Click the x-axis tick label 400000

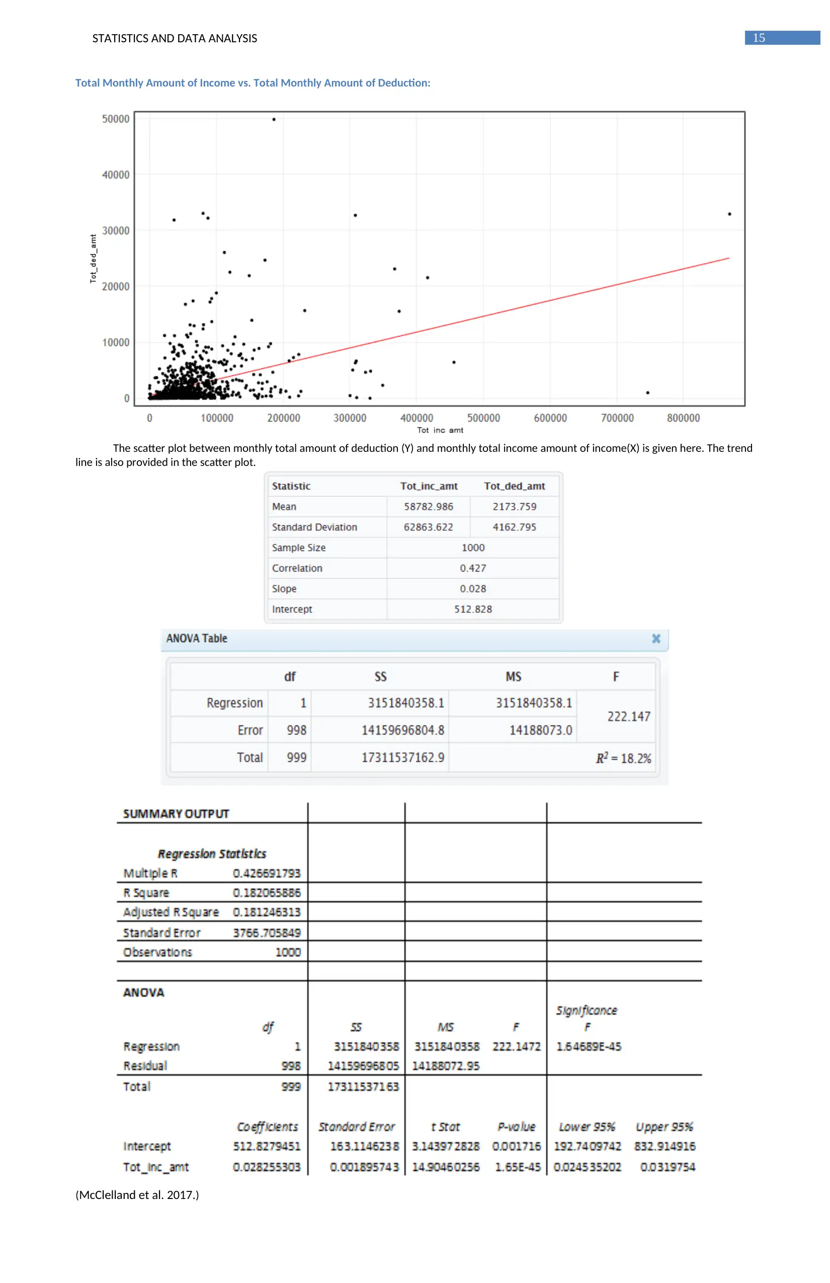coord(416,418)
